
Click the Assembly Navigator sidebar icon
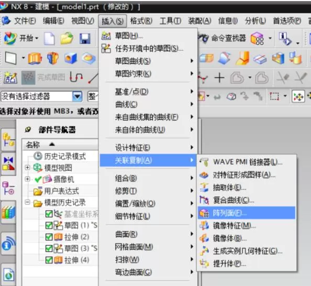click(8, 139)
